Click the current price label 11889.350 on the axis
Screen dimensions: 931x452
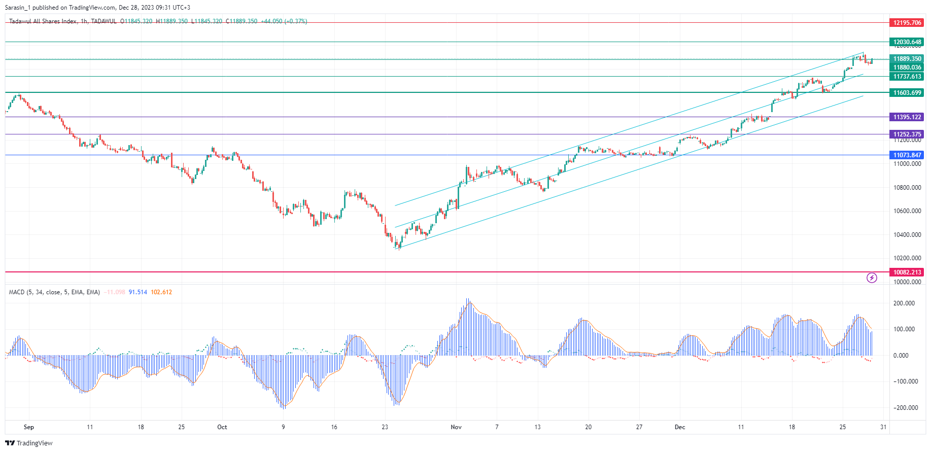click(907, 59)
